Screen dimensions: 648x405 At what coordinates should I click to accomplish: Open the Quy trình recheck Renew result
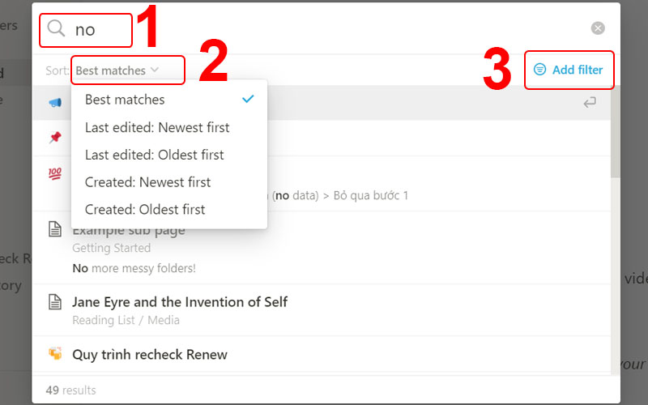150,354
